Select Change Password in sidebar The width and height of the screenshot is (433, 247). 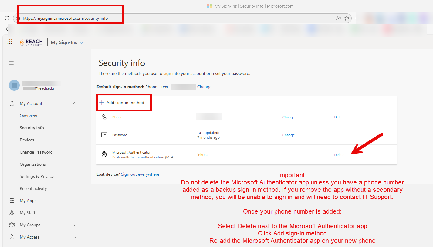36,152
